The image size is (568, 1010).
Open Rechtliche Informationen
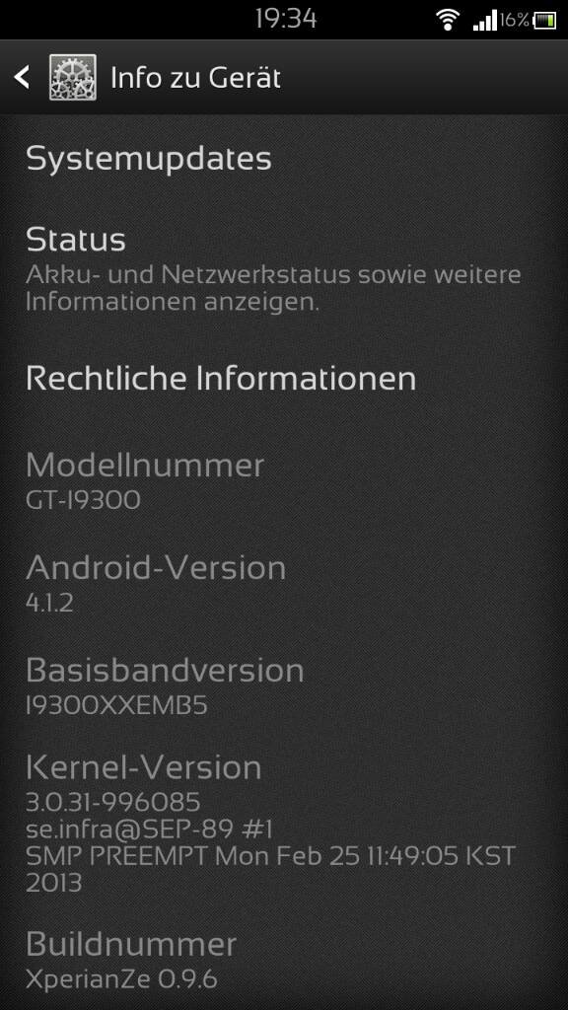[284, 379]
